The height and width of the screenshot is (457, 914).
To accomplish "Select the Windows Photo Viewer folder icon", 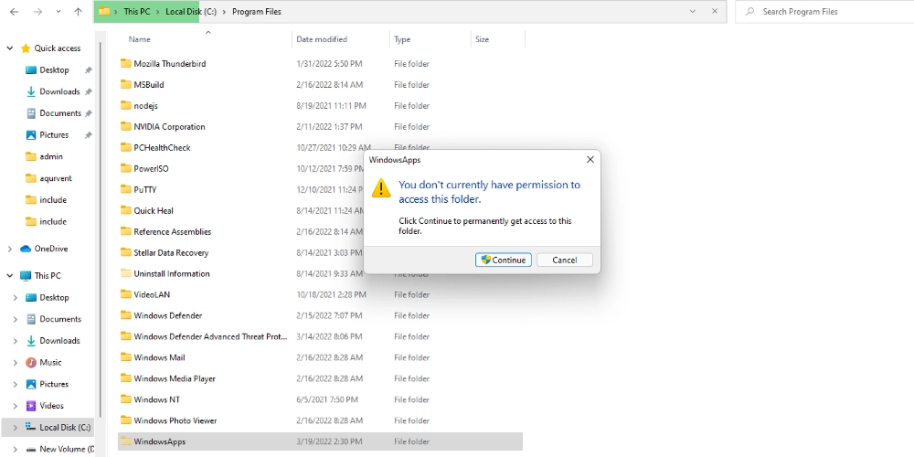I will pyautogui.click(x=126, y=420).
